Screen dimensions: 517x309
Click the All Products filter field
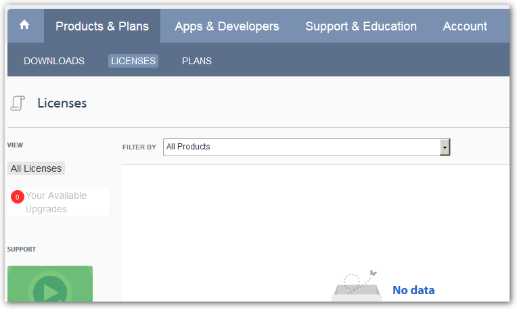tap(307, 147)
